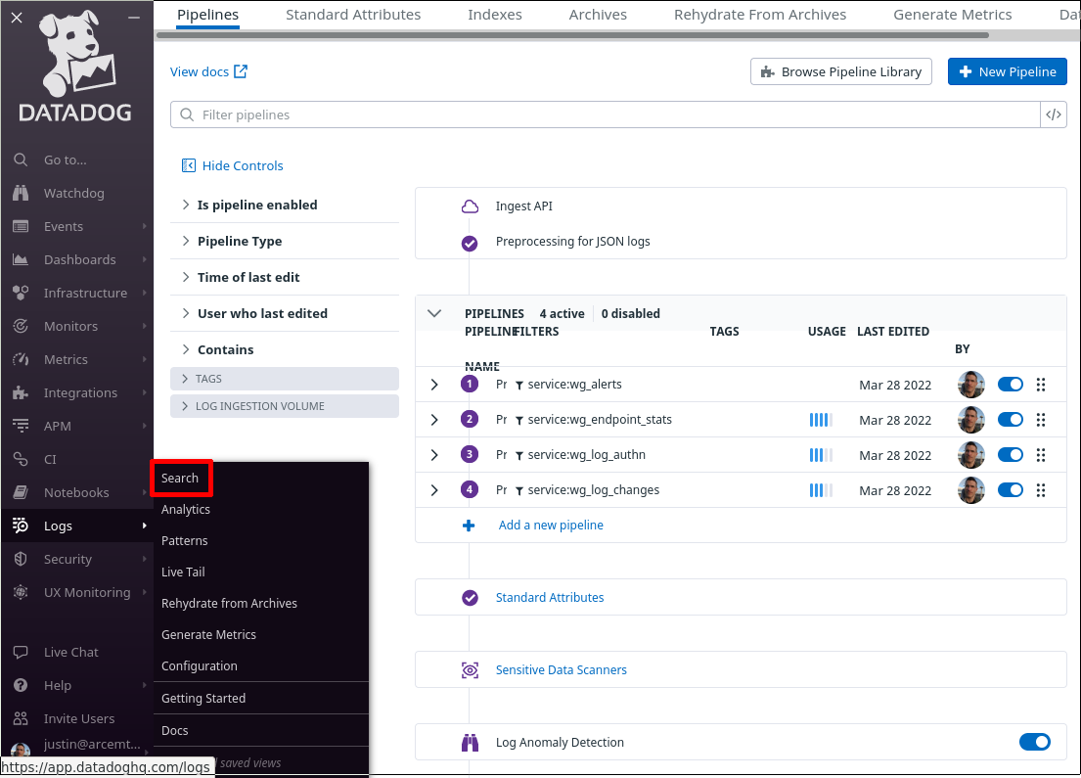Open Watchdog binoculars icon
The height and width of the screenshot is (778, 1081).
pyautogui.click(x=21, y=193)
